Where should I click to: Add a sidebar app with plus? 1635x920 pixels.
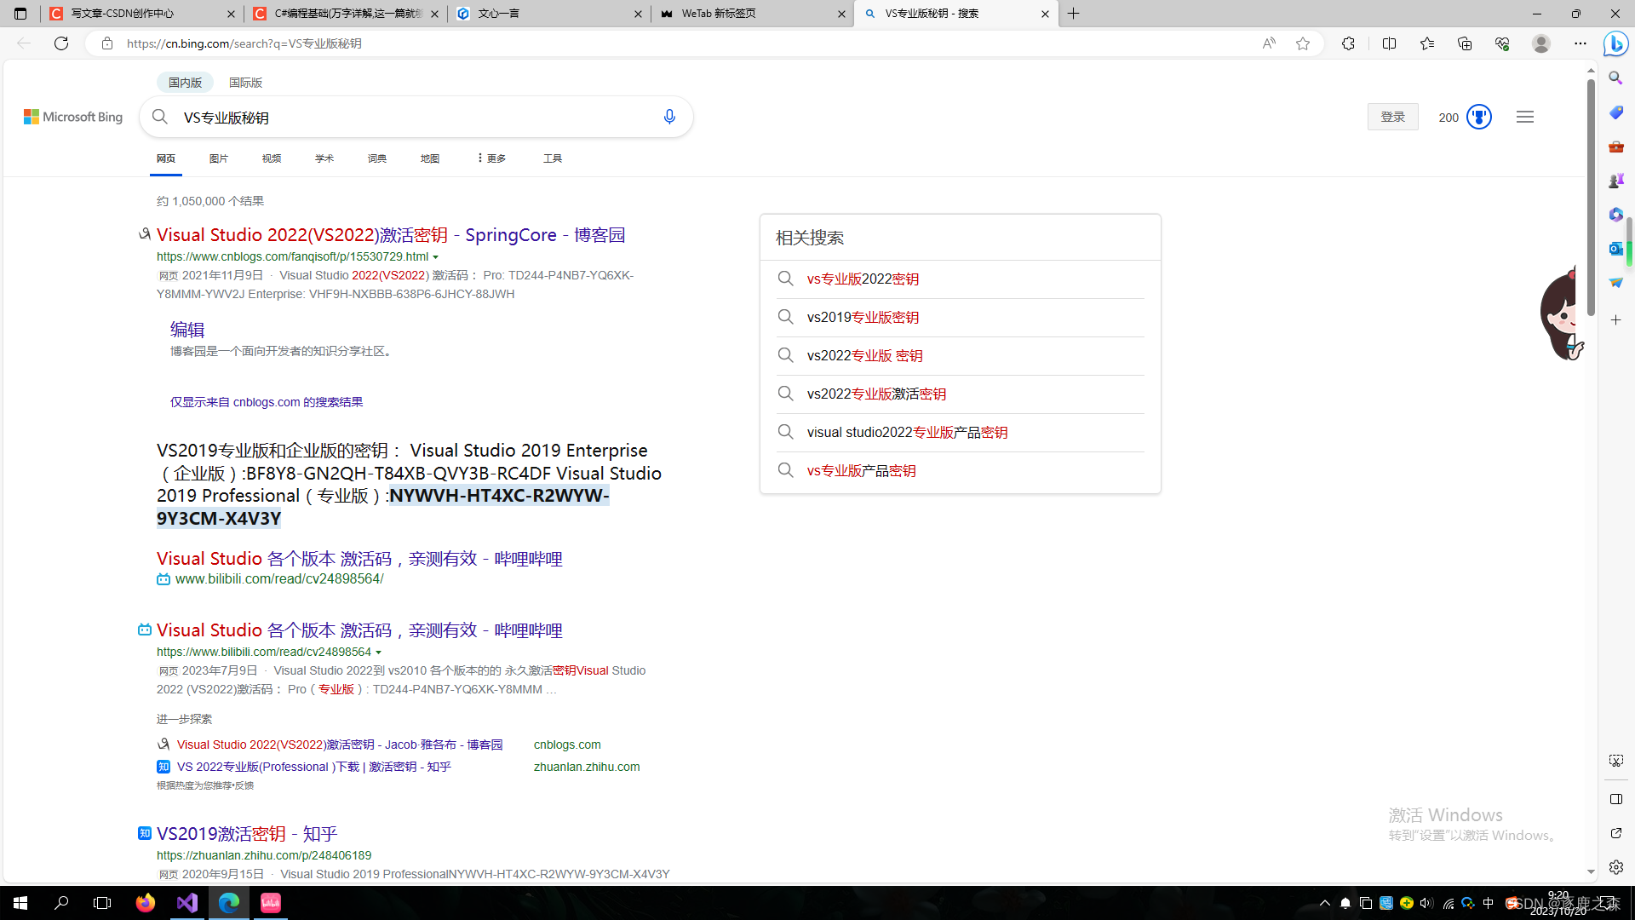(1615, 319)
